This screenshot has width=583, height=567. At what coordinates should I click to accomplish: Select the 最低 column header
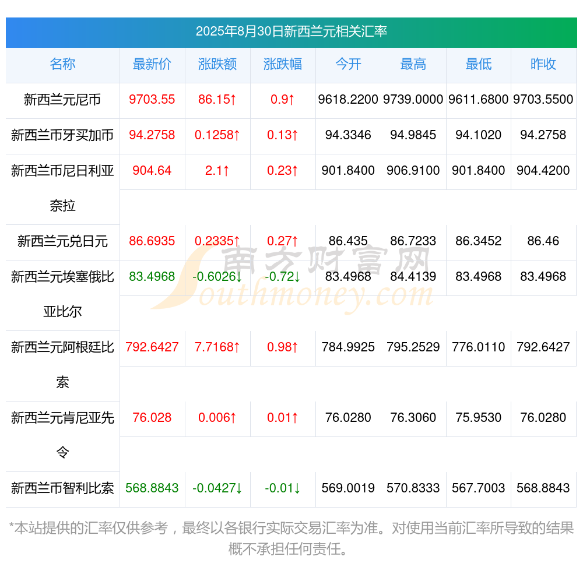[x=479, y=64]
